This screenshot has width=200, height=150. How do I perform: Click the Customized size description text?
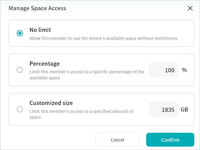click(x=81, y=114)
